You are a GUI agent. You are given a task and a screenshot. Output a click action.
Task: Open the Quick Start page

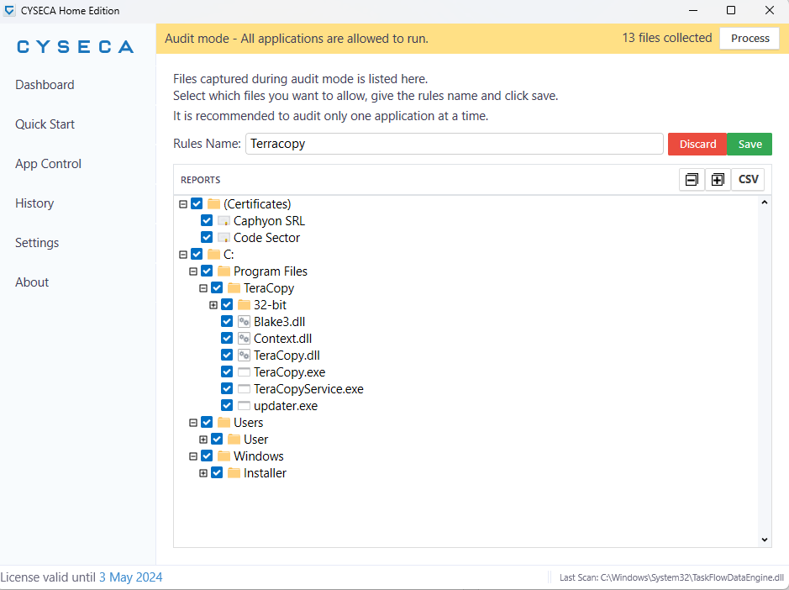[x=45, y=124]
